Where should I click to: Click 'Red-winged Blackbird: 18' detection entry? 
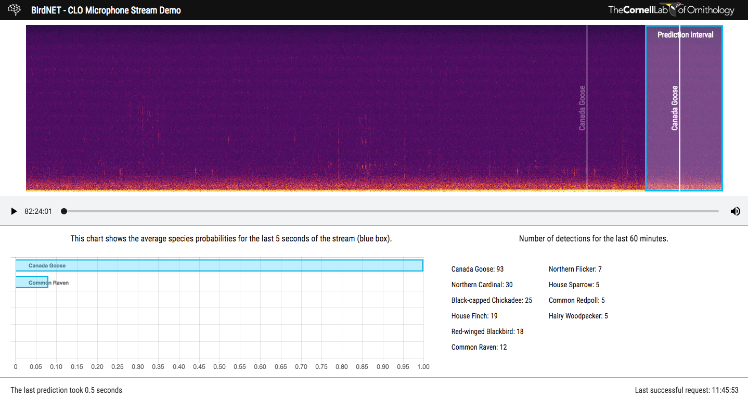point(487,331)
